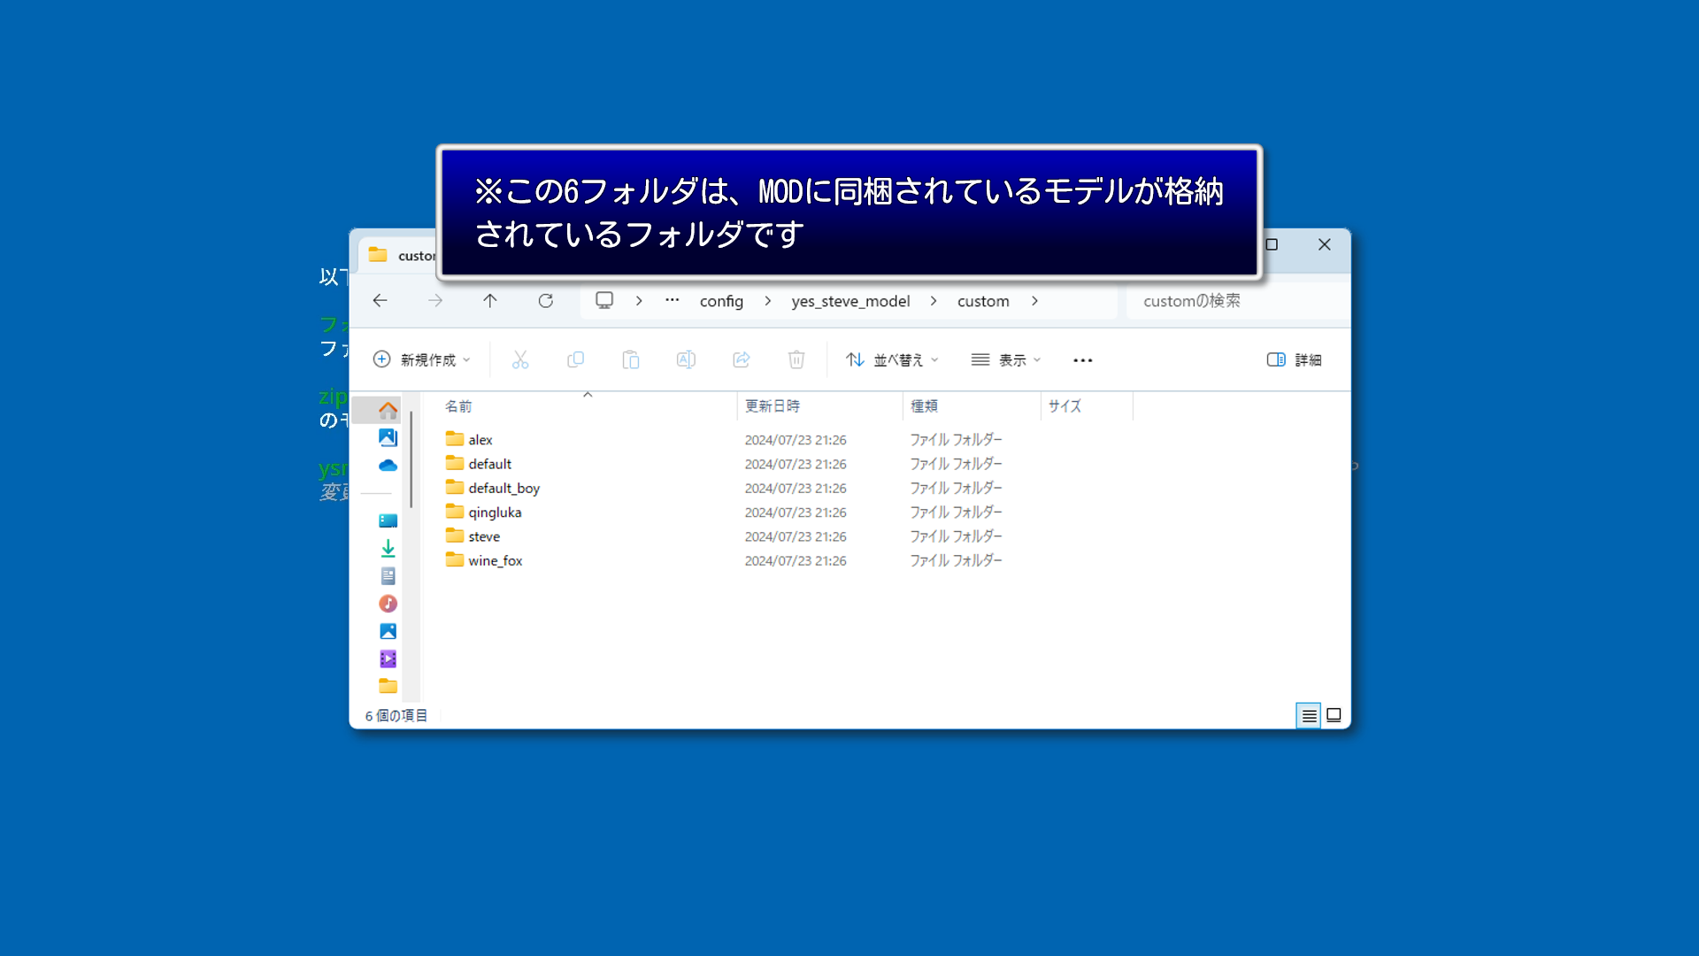Select the Rename icon
Image resolution: width=1699 pixels, height=956 pixels.
pyautogui.click(x=686, y=359)
